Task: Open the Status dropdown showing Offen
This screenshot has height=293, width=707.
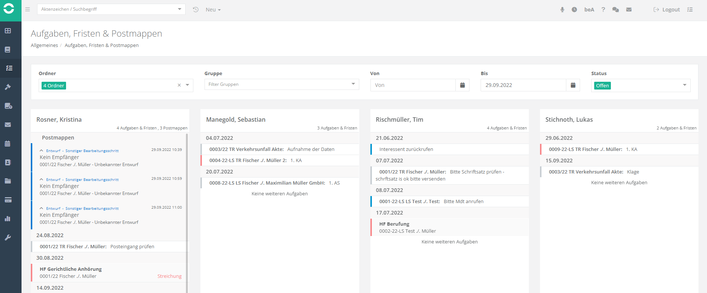Action: pyautogui.click(x=684, y=85)
